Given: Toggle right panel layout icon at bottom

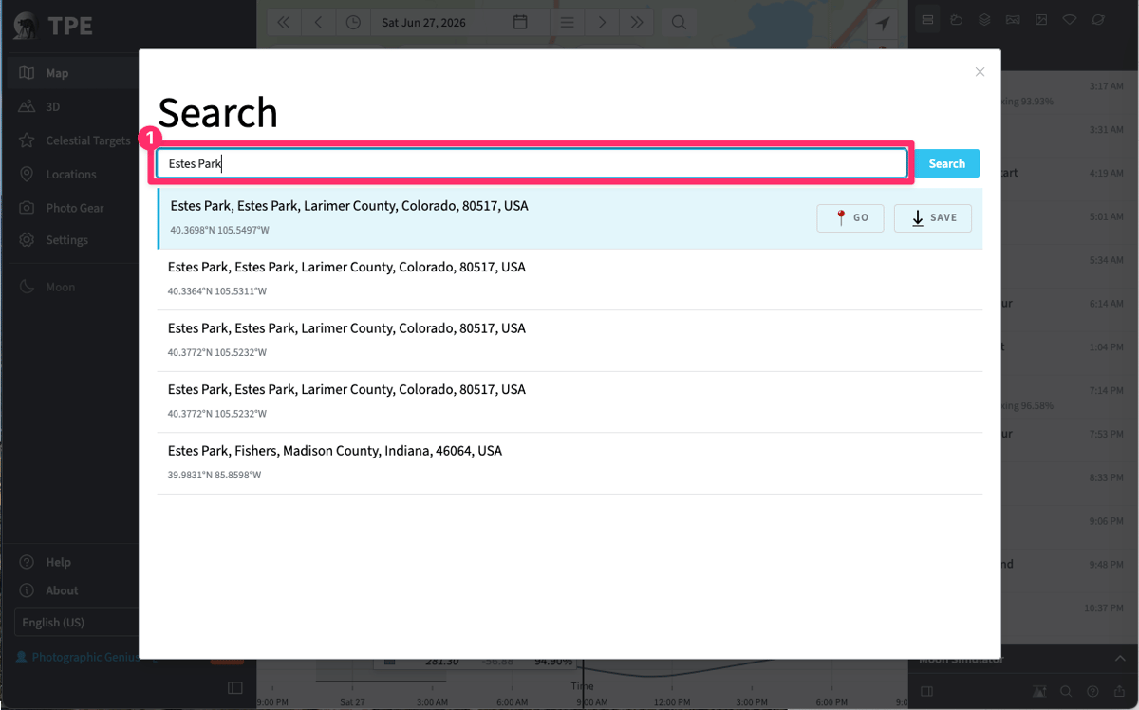Looking at the screenshot, I should click(927, 691).
